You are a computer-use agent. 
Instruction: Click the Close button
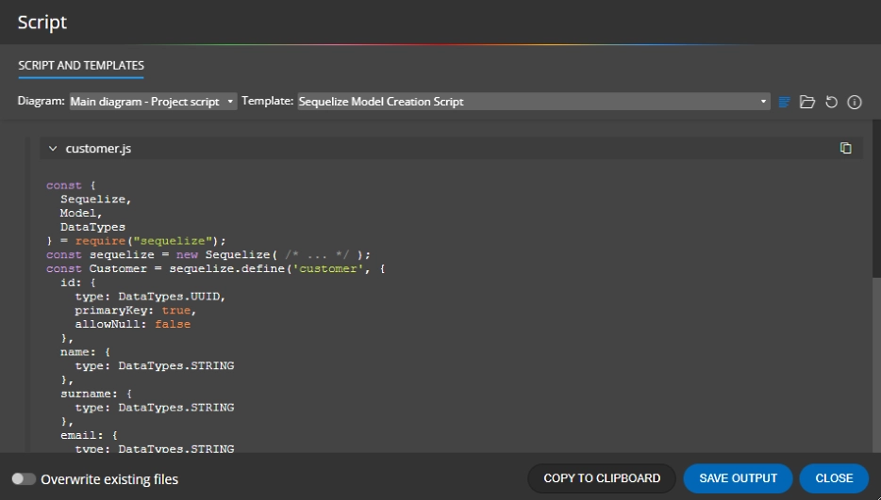834,478
